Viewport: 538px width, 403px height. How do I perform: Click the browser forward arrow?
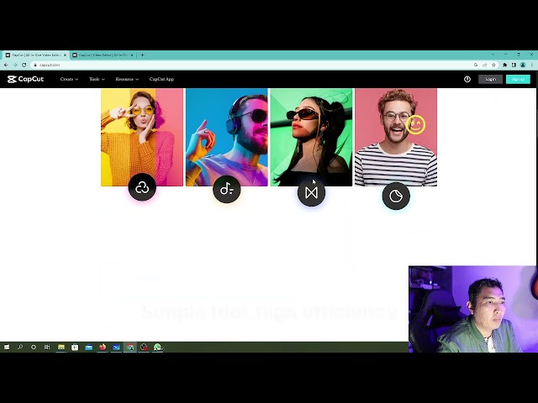(15, 65)
